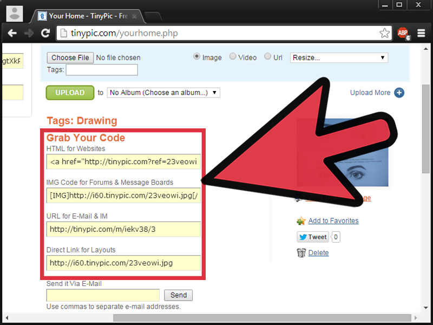
Task: Click the horizontal scrollbar thumb
Action: (262, 318)
